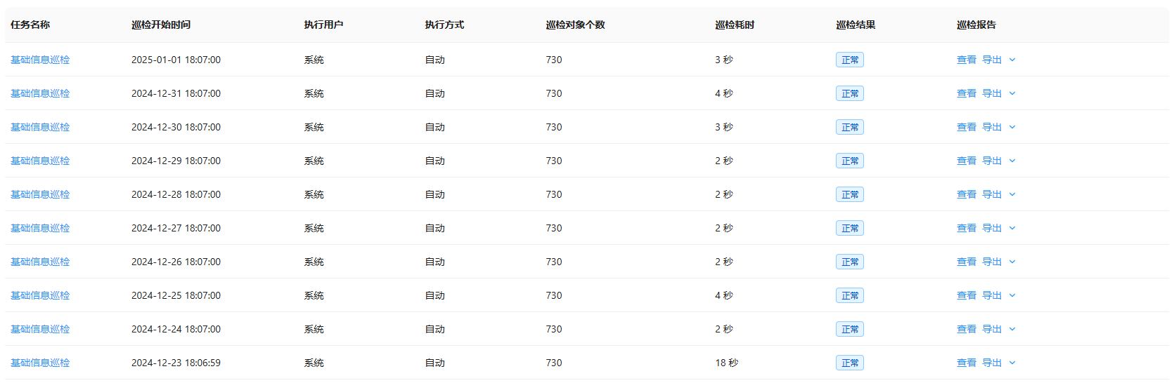View report (查看) for the 2025-01-01 inspection
This screenshot has height=383, width=1174.
point(966,60)
